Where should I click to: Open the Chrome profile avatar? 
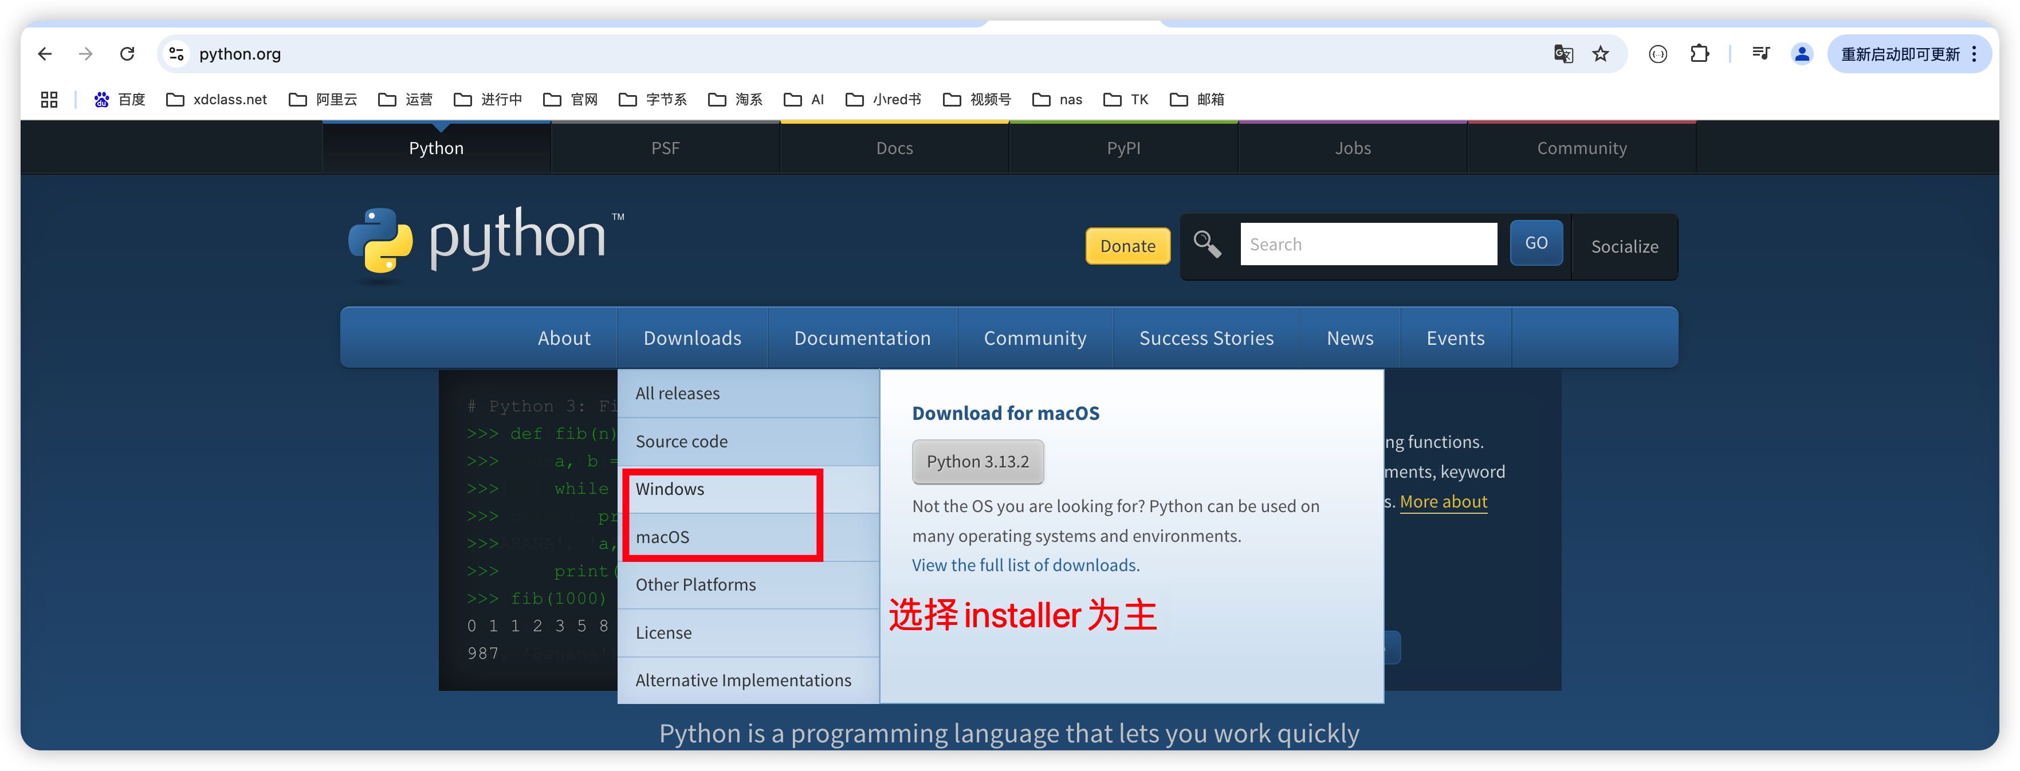[x=1801, y=54]
